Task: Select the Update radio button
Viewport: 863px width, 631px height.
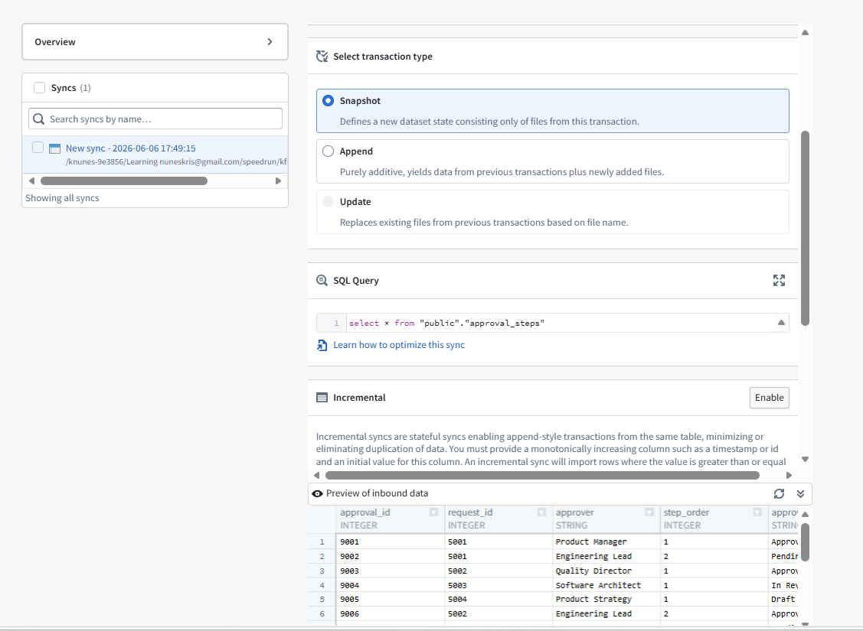Action: 328,202
